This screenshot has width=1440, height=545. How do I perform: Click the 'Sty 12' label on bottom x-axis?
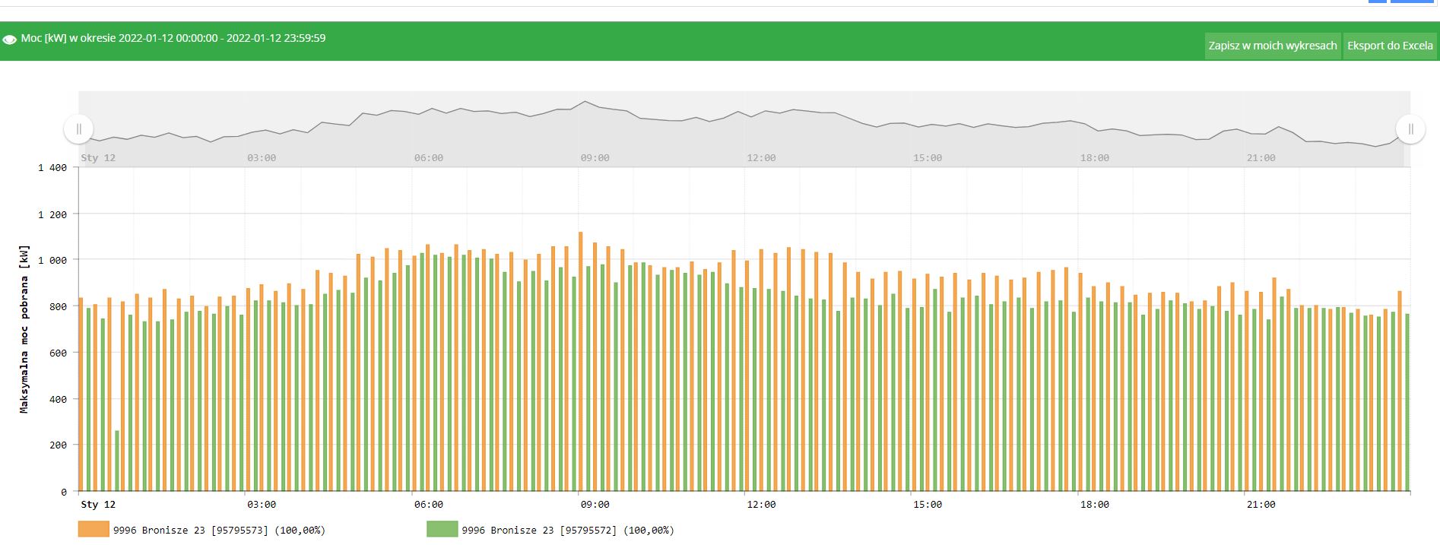98,505
